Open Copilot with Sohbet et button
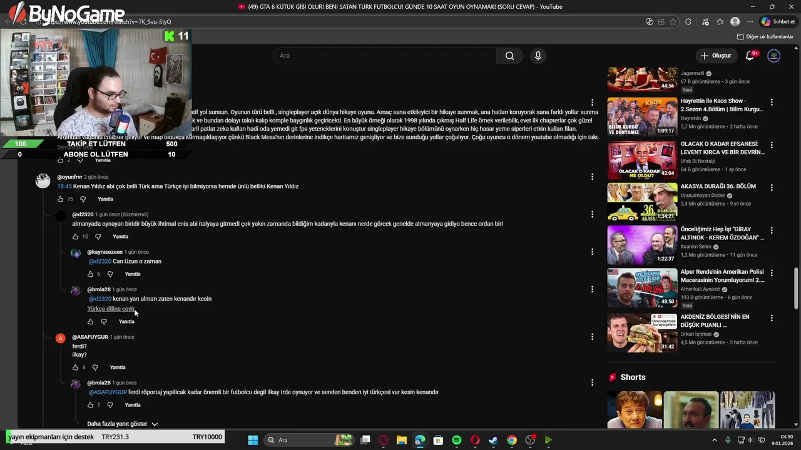The width and height of the screenshot is (801, 450). click(x=778, y=22)
